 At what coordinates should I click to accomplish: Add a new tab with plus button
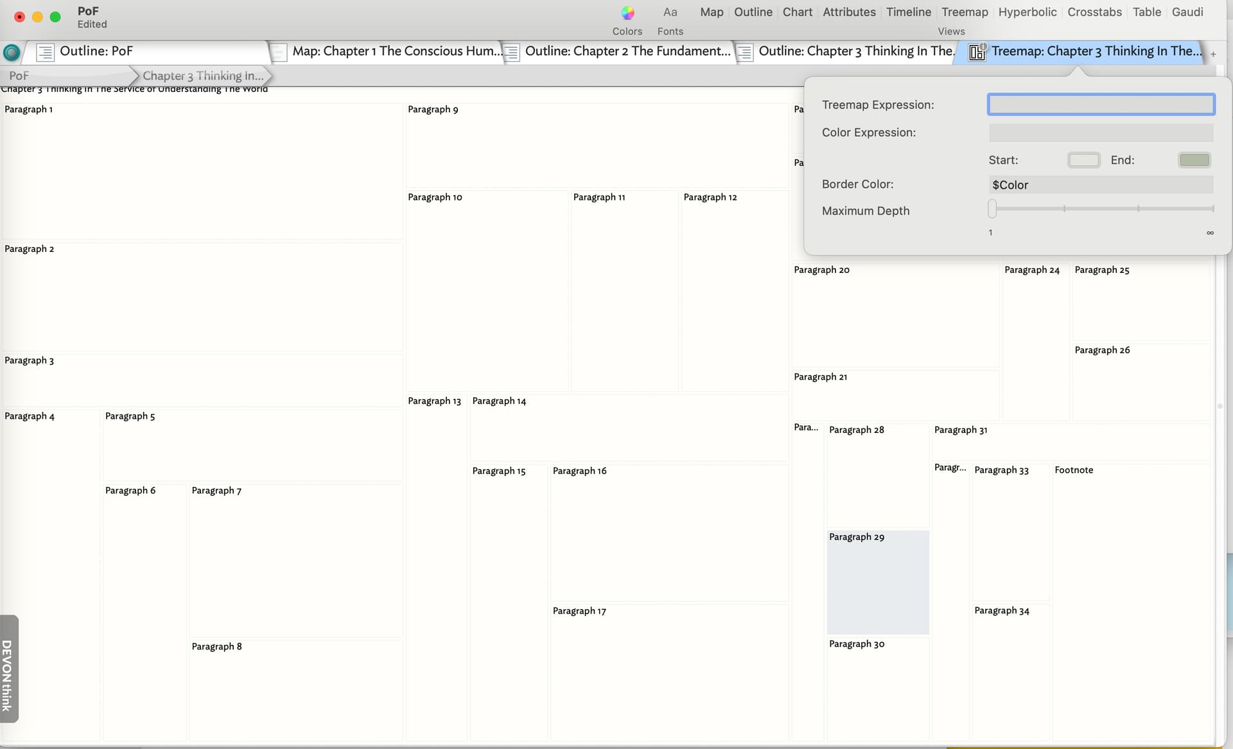tap(1213, 55)
